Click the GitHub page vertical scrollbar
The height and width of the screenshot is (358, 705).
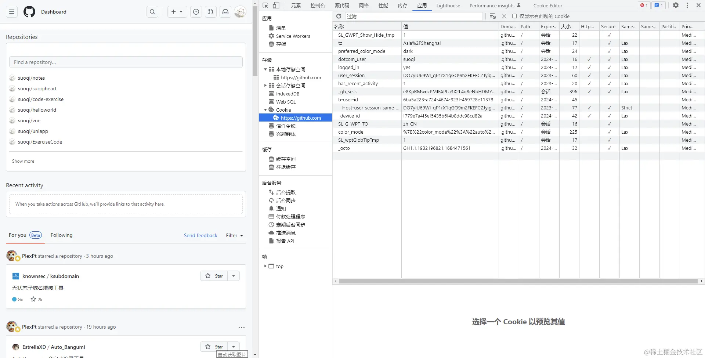(255, 40)
